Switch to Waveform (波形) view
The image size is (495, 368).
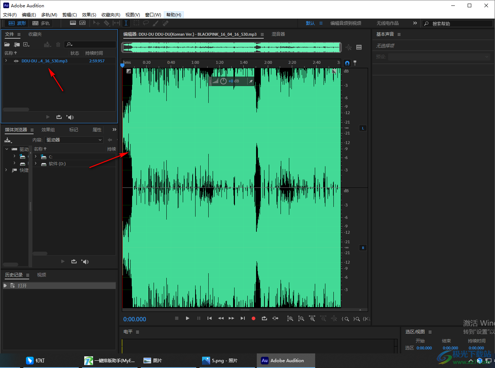coord(17,23)
